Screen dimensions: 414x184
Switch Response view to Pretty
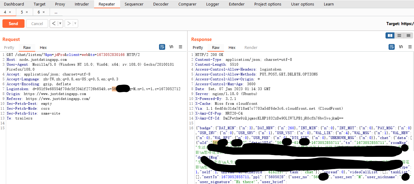point(198,47)
